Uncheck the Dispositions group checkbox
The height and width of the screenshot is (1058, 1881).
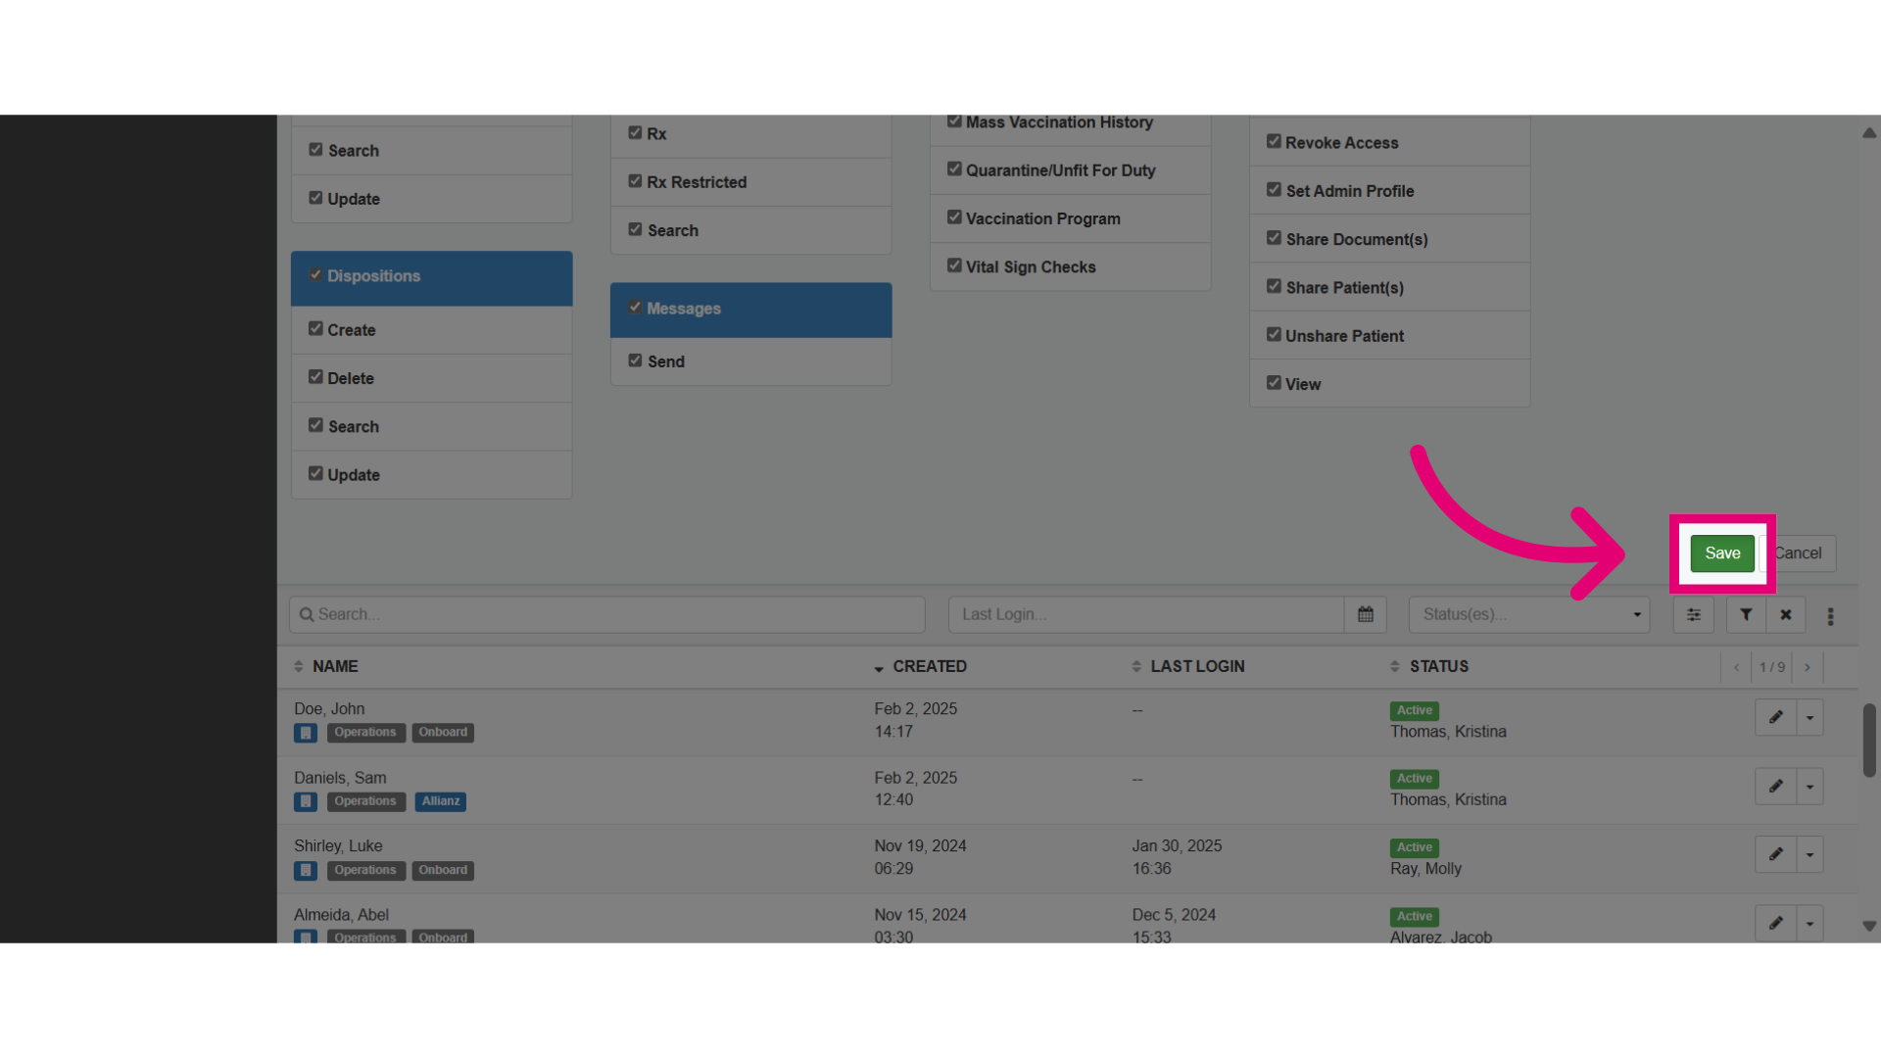[315, 275]
